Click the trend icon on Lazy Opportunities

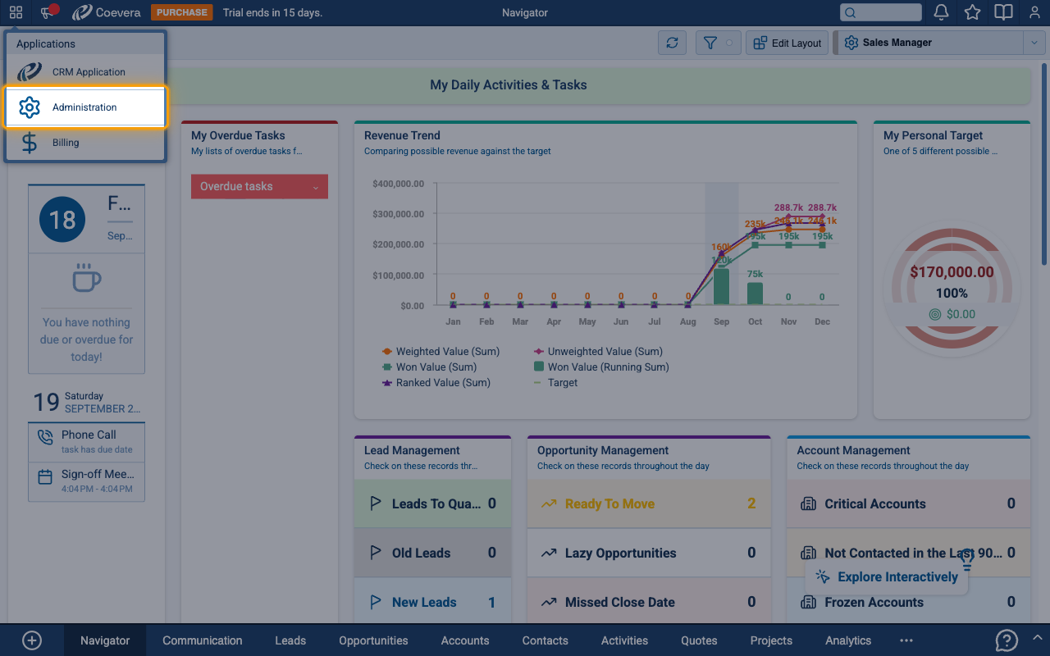[x=549, y=553]
